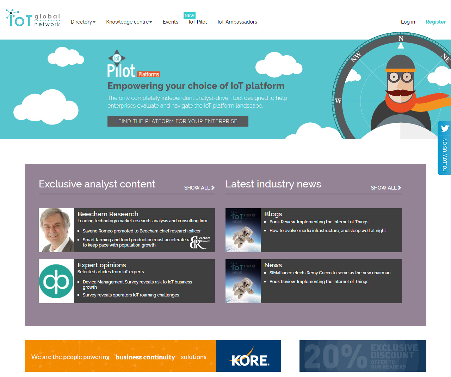Open the Twitter follow us tab
The image size is (451, 377).
[x=444, y=148]
